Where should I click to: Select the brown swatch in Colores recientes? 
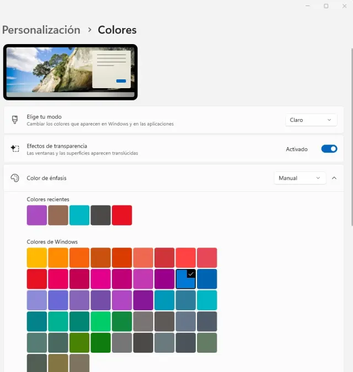(x=58, y=215)
